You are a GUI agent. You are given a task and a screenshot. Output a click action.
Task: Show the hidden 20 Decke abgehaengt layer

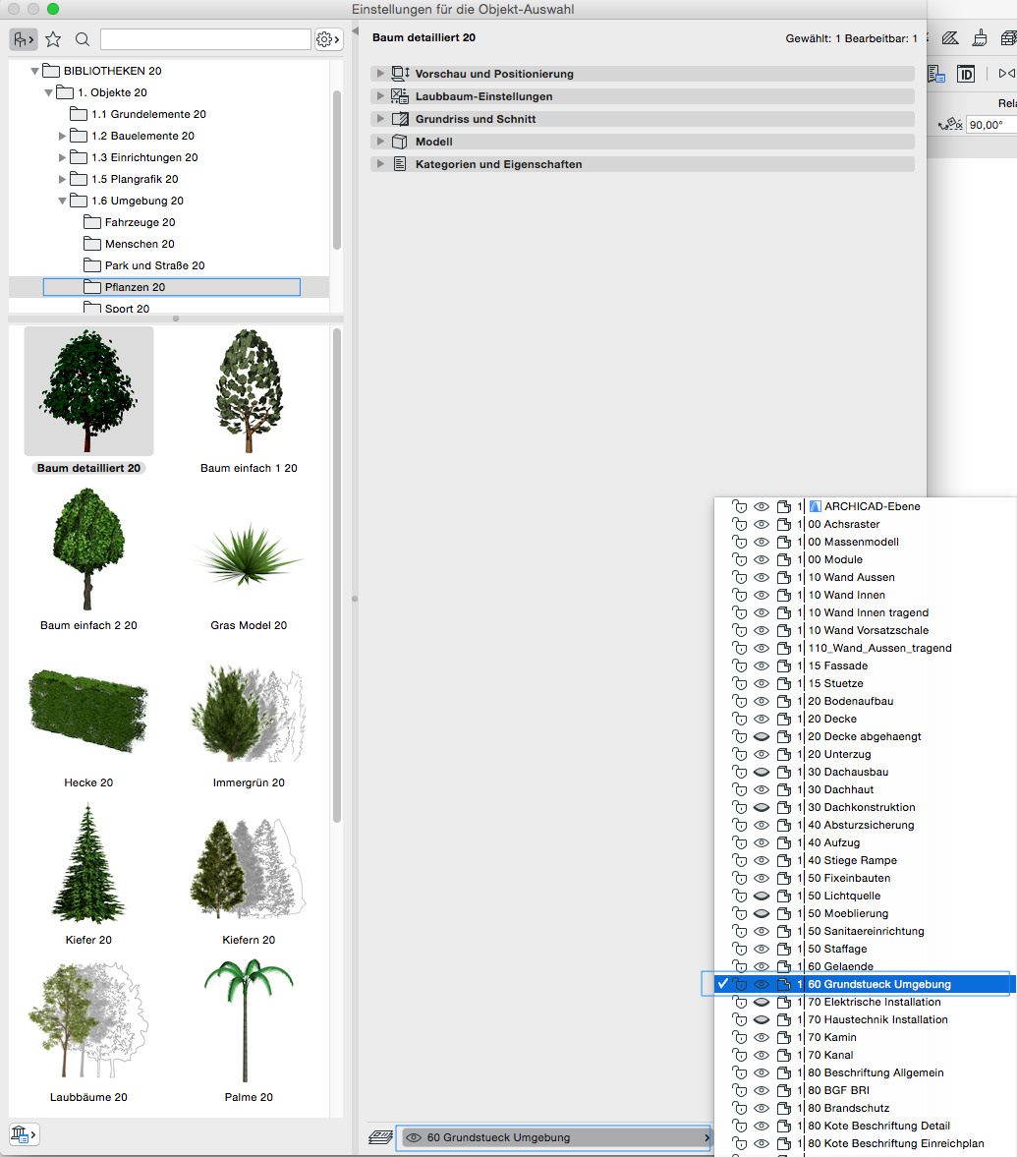pos(762,737)
